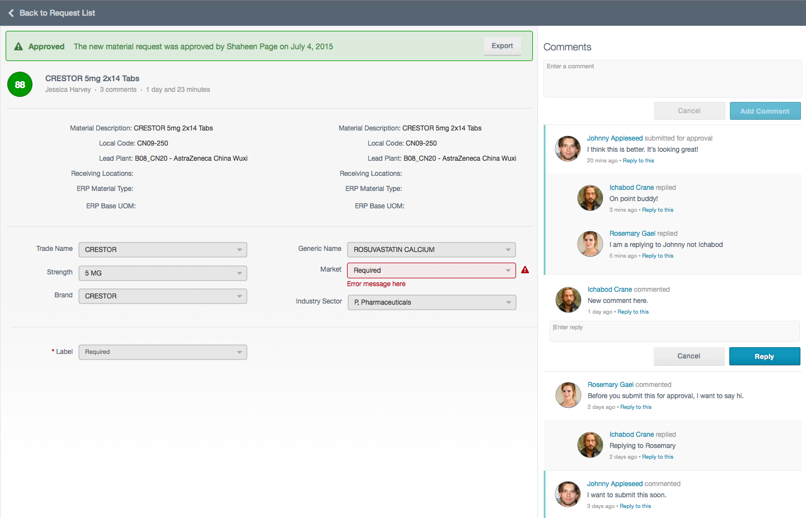Go back to Request List
This screenshot has height=518, width=806.
[x=57, y=13]
